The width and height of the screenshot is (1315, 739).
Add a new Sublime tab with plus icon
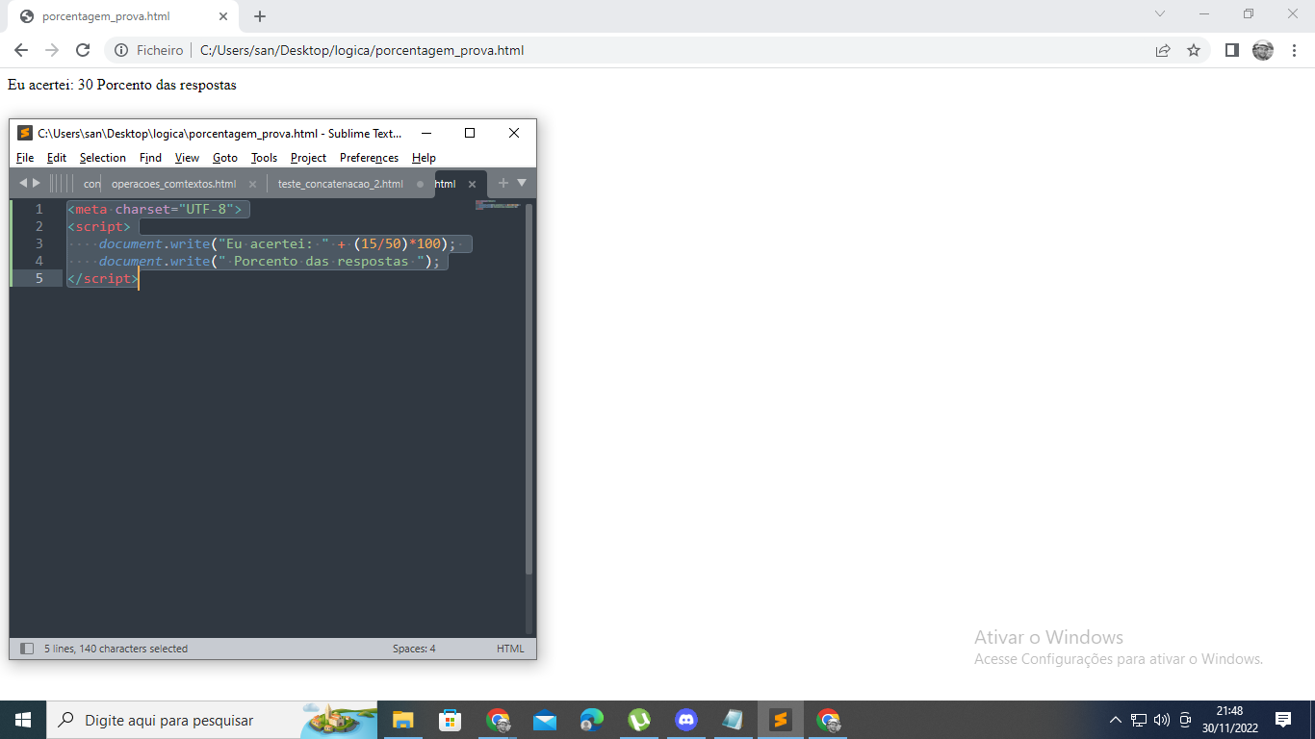[x=503, y=183]
